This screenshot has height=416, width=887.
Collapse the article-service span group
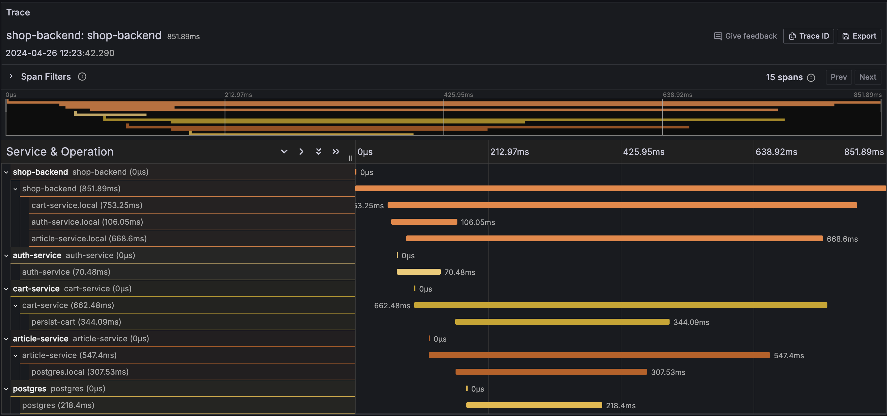pos(6,339)
